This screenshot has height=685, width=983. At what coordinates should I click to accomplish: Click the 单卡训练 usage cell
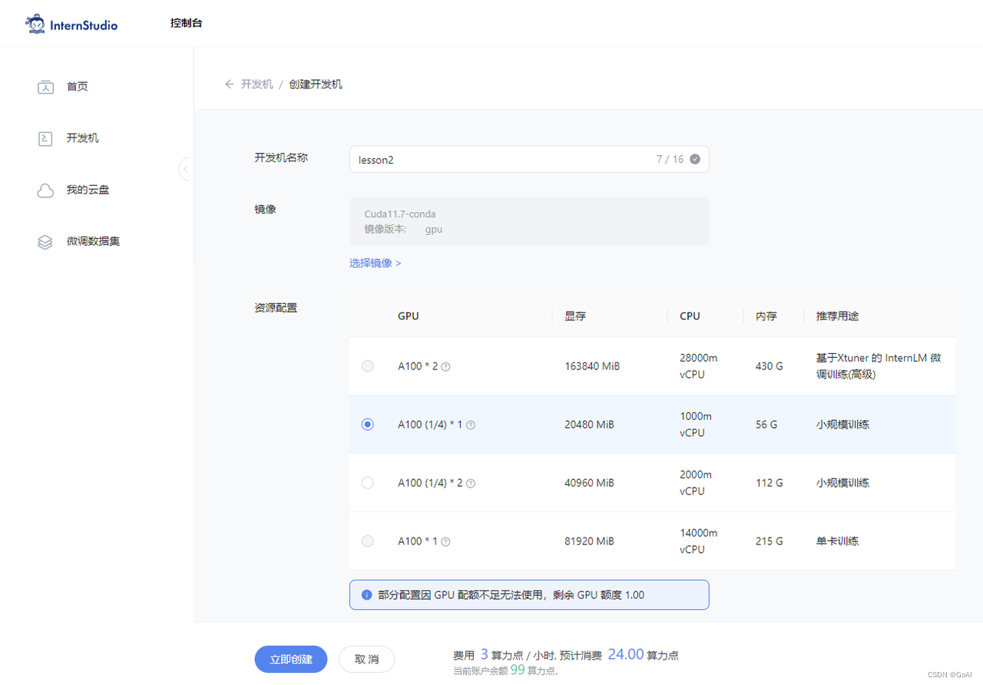[x=837, y=541]
